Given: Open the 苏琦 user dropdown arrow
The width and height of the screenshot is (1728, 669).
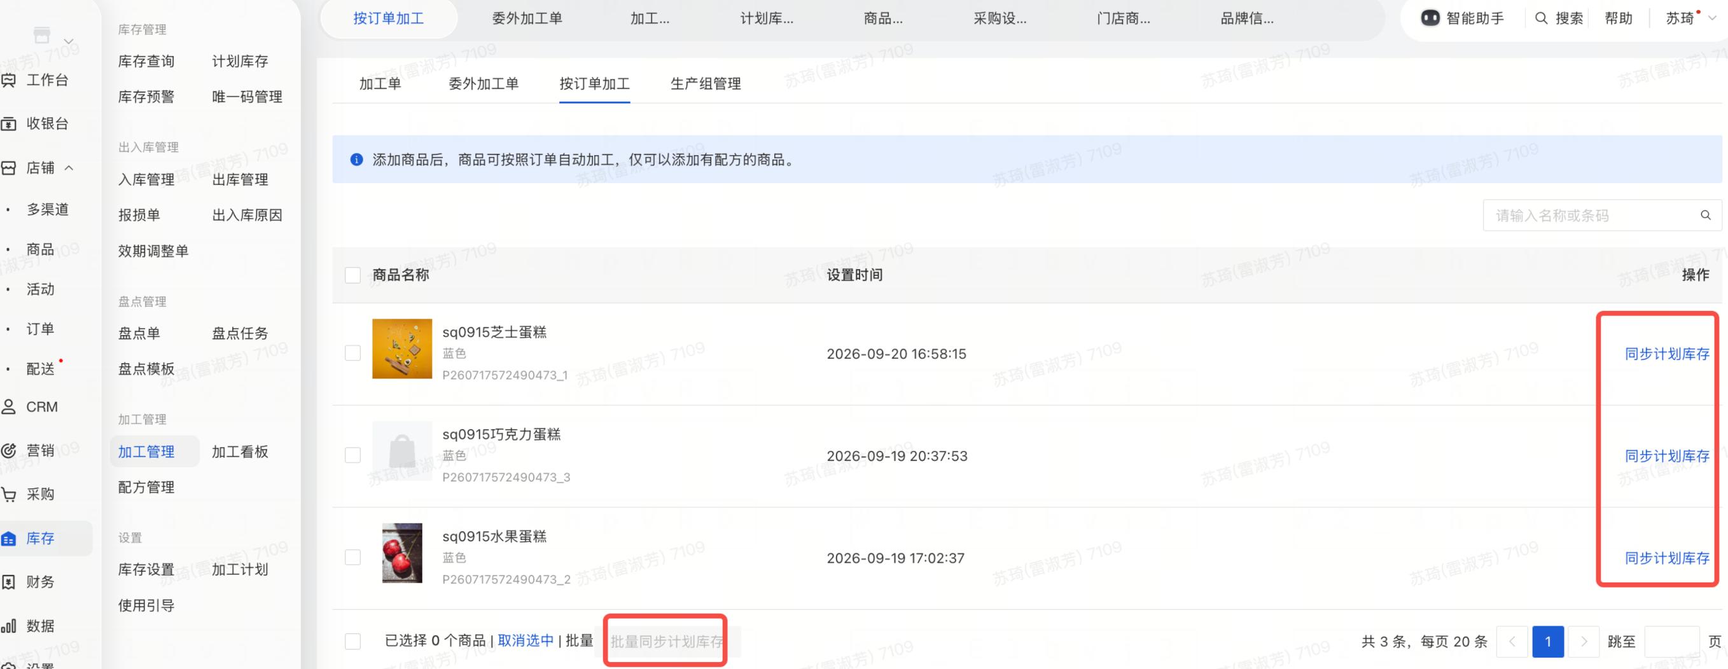Looking at the screenshot, I should tap(1712, 19).
